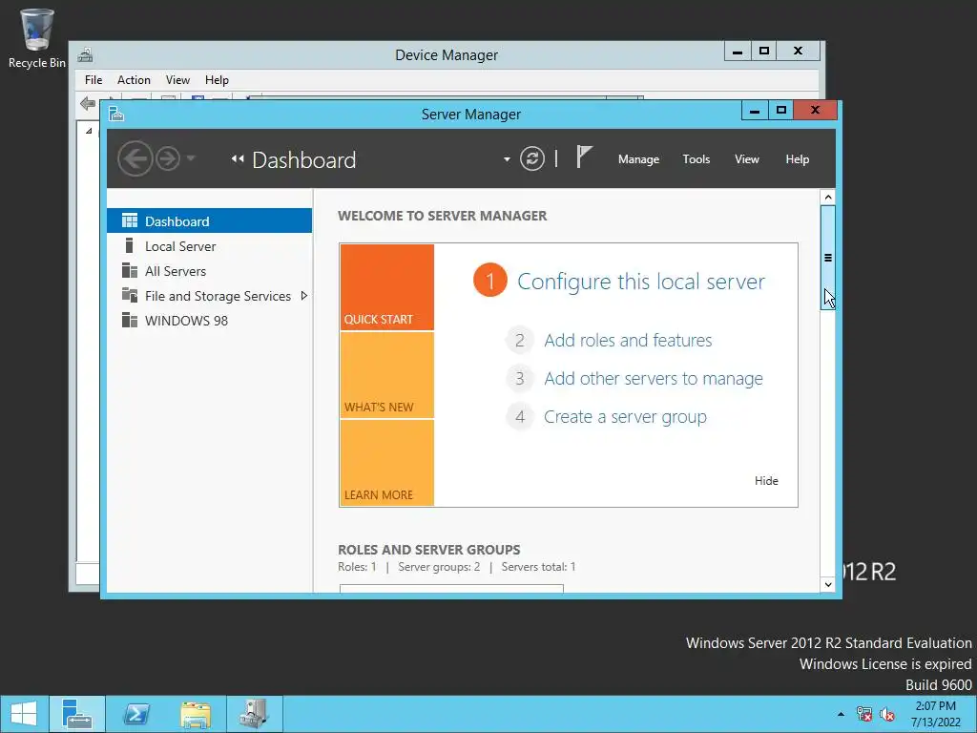Expand File and Storage Services arrow

pyautogui.click(x=304, y=296)
